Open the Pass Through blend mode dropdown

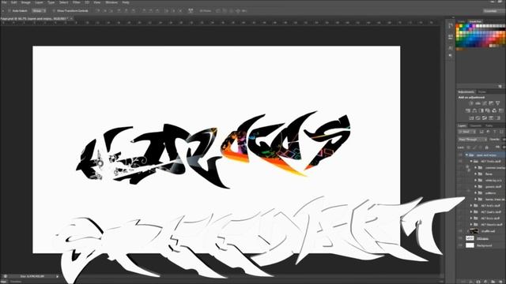pyautogui.click(x=473, y=140)
